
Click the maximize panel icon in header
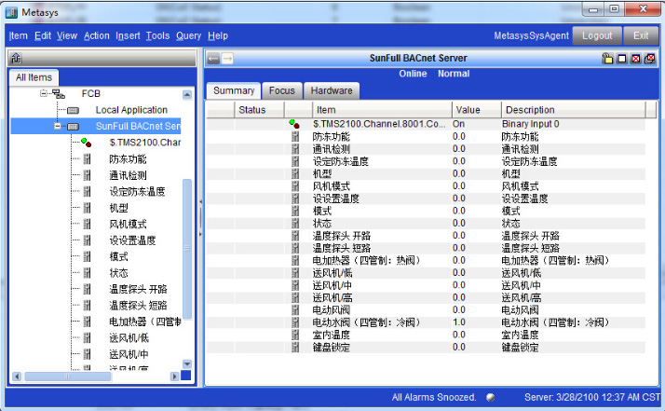pyautogui.click(x=621, y=58)
